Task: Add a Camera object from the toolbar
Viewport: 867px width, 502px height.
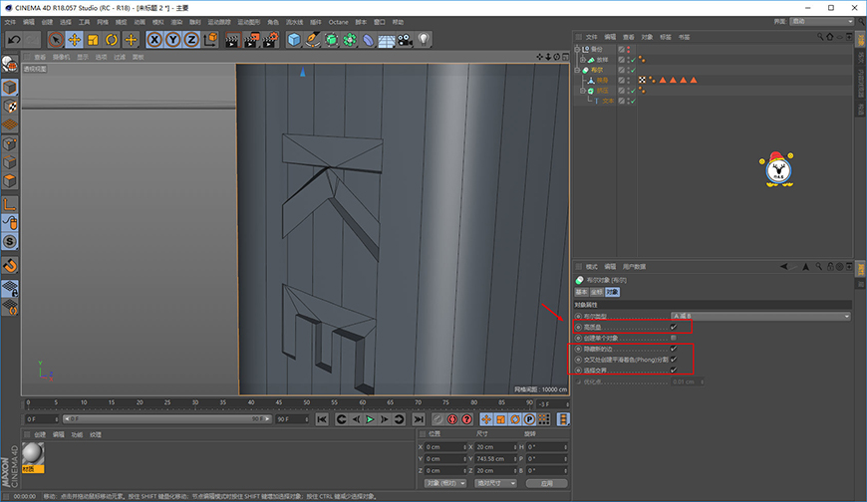Action: coord(405,40)
